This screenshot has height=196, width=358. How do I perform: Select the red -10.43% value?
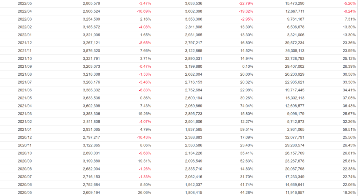pos(143,137)
